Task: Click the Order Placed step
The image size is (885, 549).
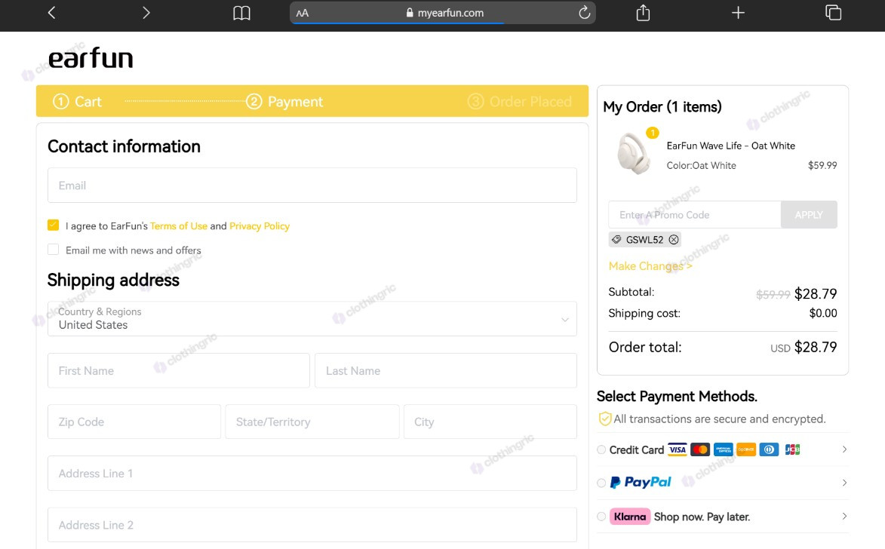Action: pos(520,102)
